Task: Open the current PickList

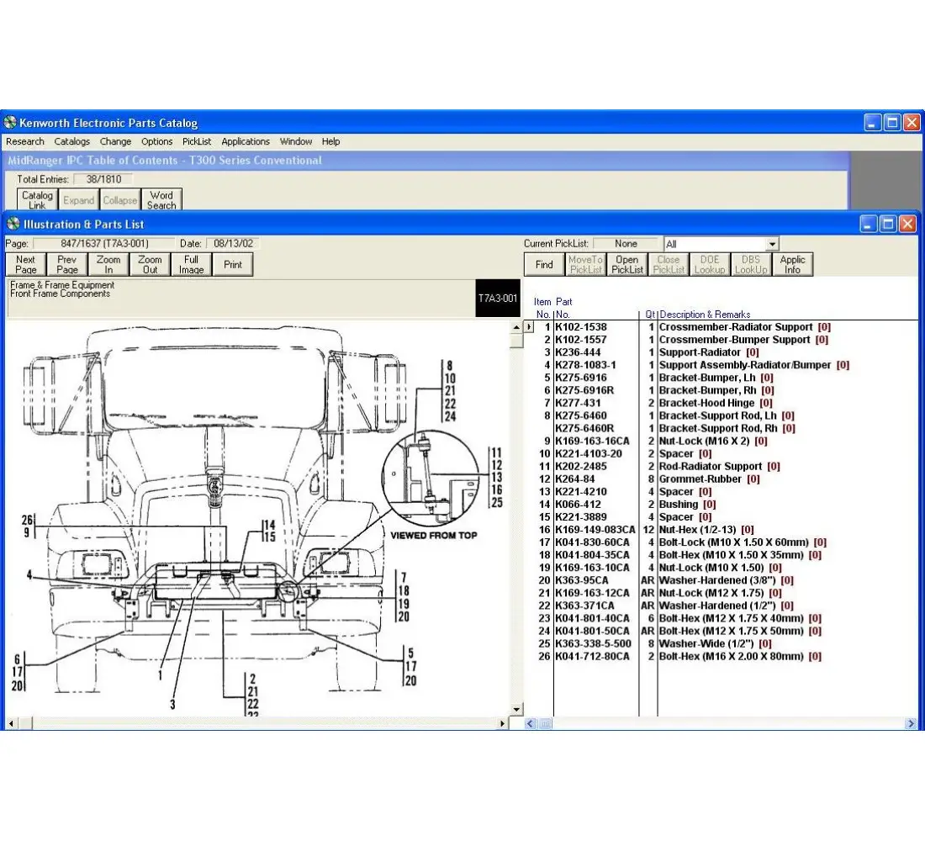Action: pos(626,263)
